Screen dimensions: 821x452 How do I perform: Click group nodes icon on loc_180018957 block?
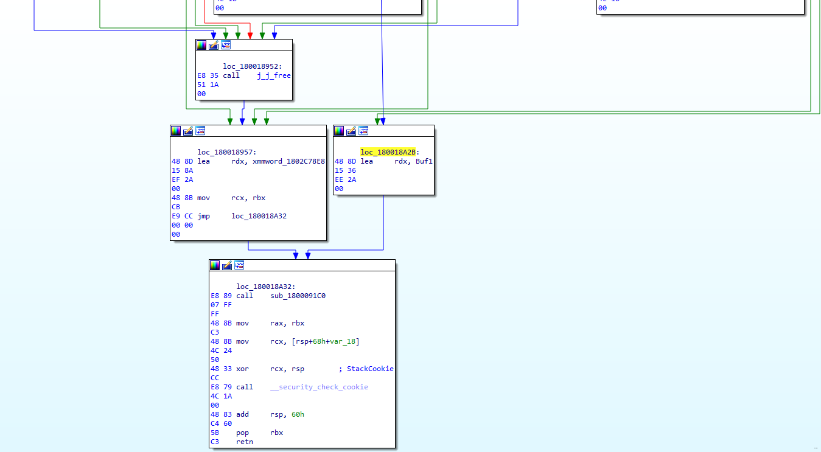click(x=200, y=131)
